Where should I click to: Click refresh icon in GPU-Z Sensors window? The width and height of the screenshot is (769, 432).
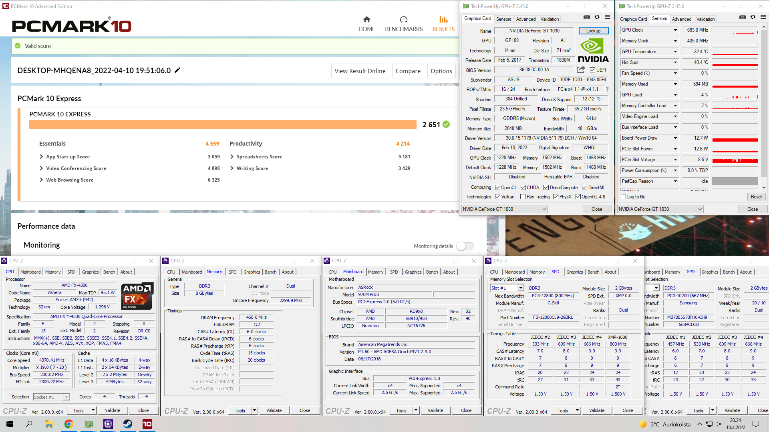pyautogui.click(x=753, y=17)
